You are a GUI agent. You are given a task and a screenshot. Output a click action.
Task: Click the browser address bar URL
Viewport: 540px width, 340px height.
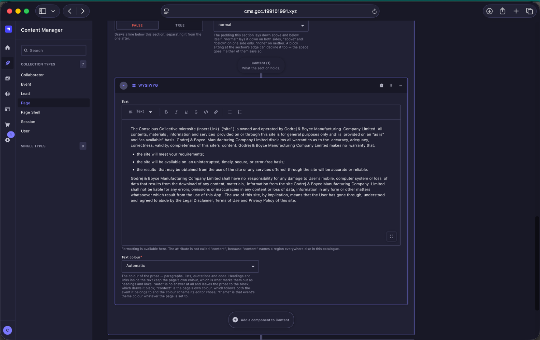click(x=270, y=11)
